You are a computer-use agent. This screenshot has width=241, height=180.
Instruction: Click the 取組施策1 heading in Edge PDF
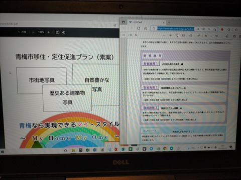coord(151,63)
